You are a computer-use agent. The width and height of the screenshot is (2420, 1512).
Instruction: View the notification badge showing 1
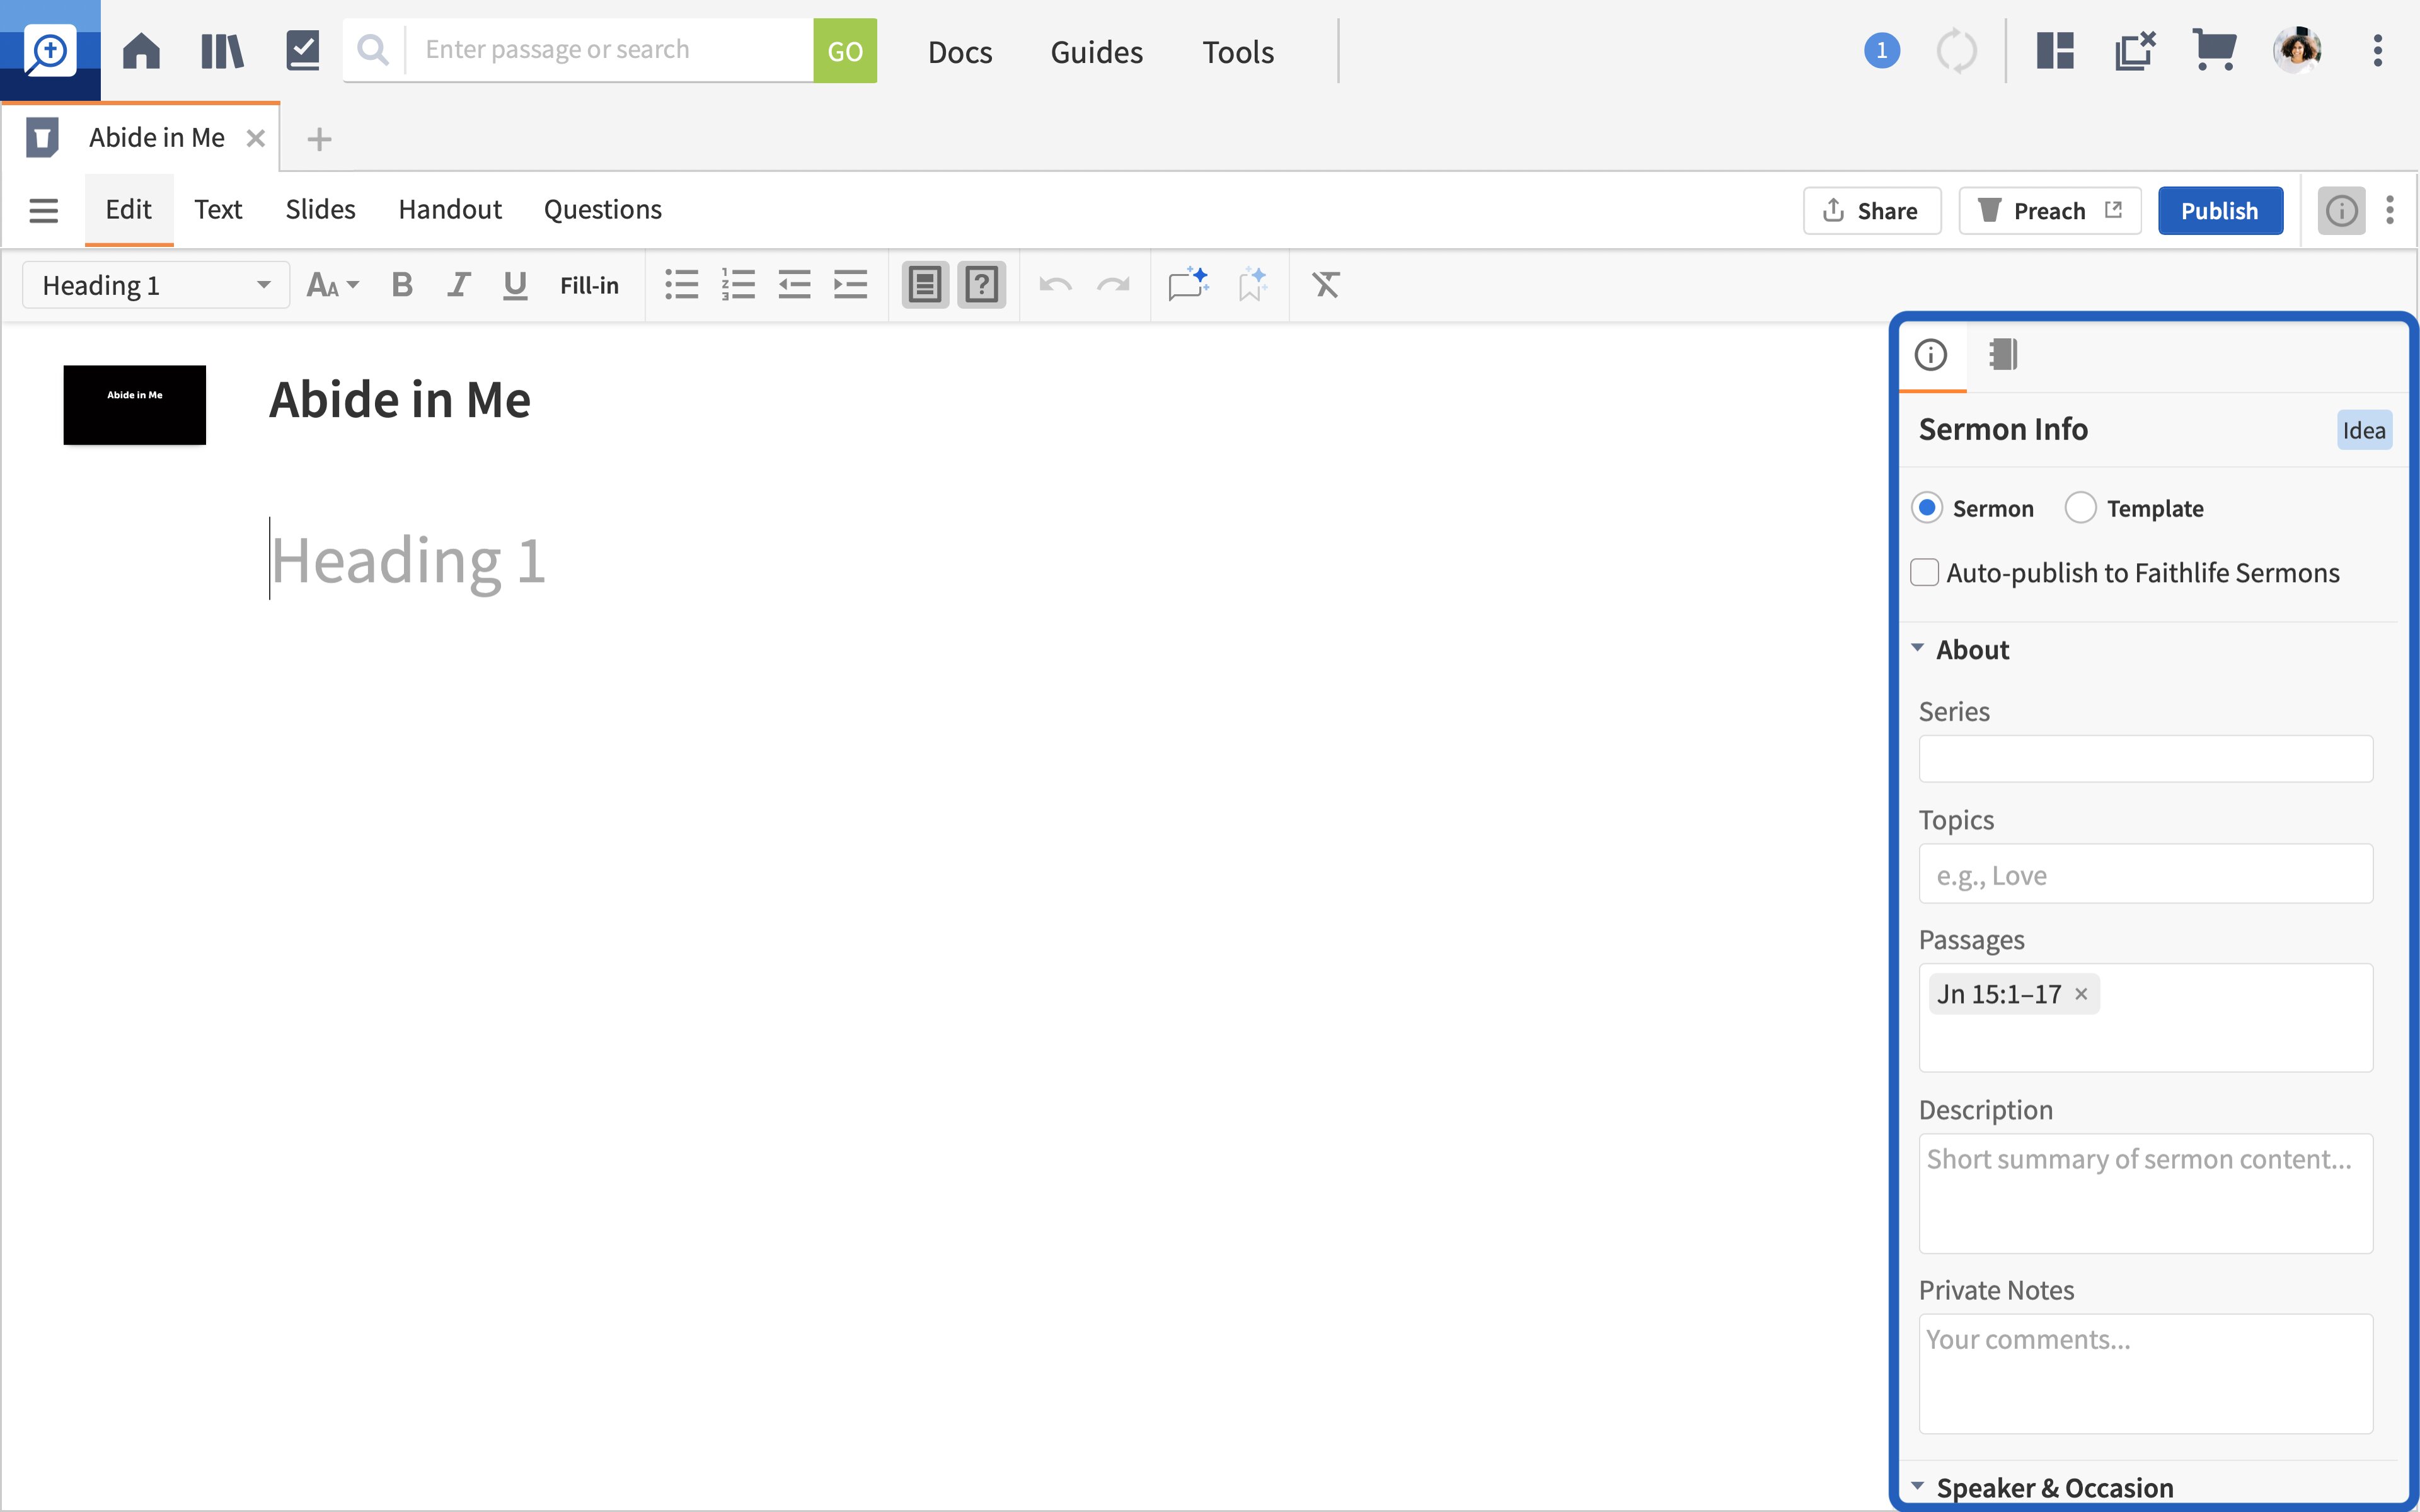point(1881,50)
